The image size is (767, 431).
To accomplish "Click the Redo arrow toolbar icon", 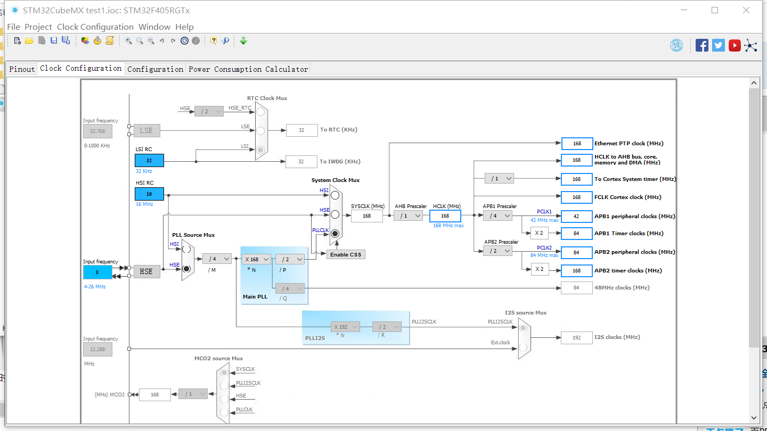I will point(173,40).
